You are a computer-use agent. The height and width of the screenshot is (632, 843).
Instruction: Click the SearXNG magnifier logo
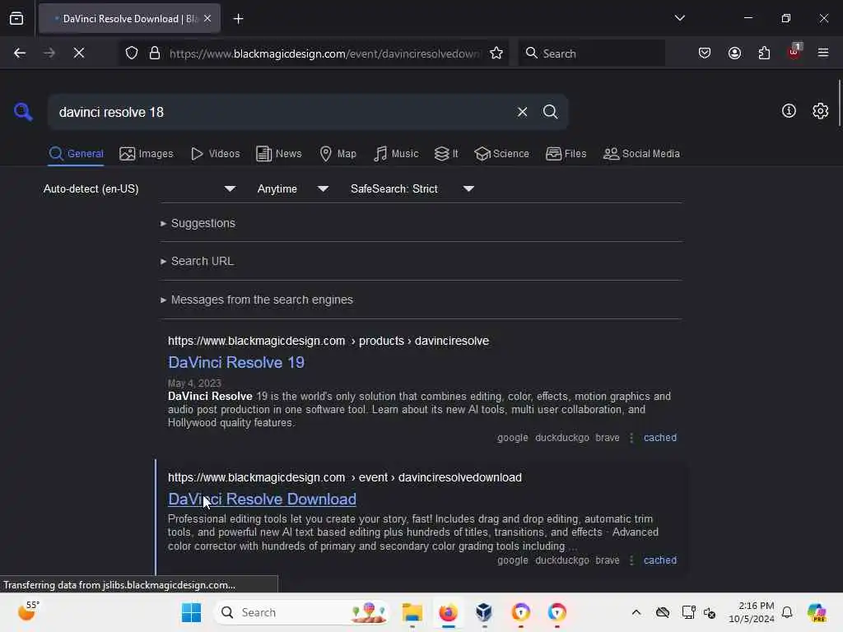pyautogui.click(x=23, y=112)
